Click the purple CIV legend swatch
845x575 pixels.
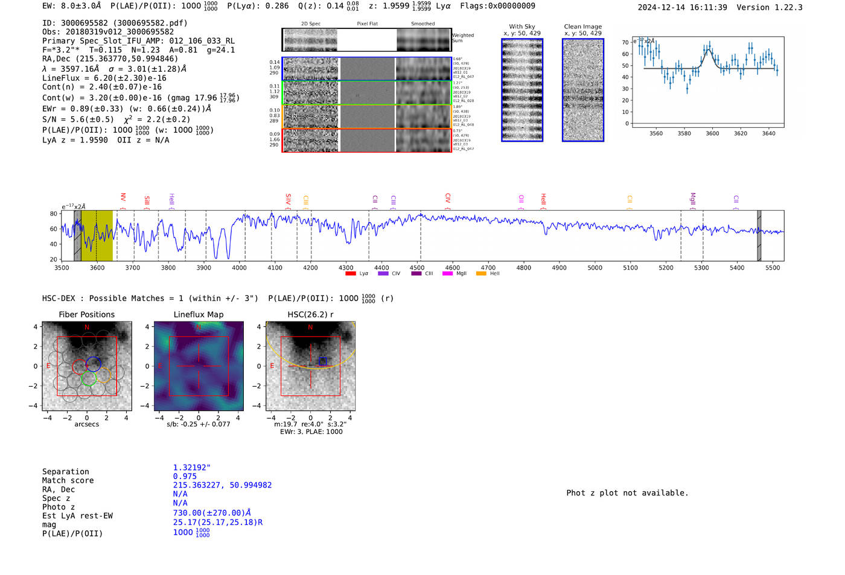[x=383, y=274]
